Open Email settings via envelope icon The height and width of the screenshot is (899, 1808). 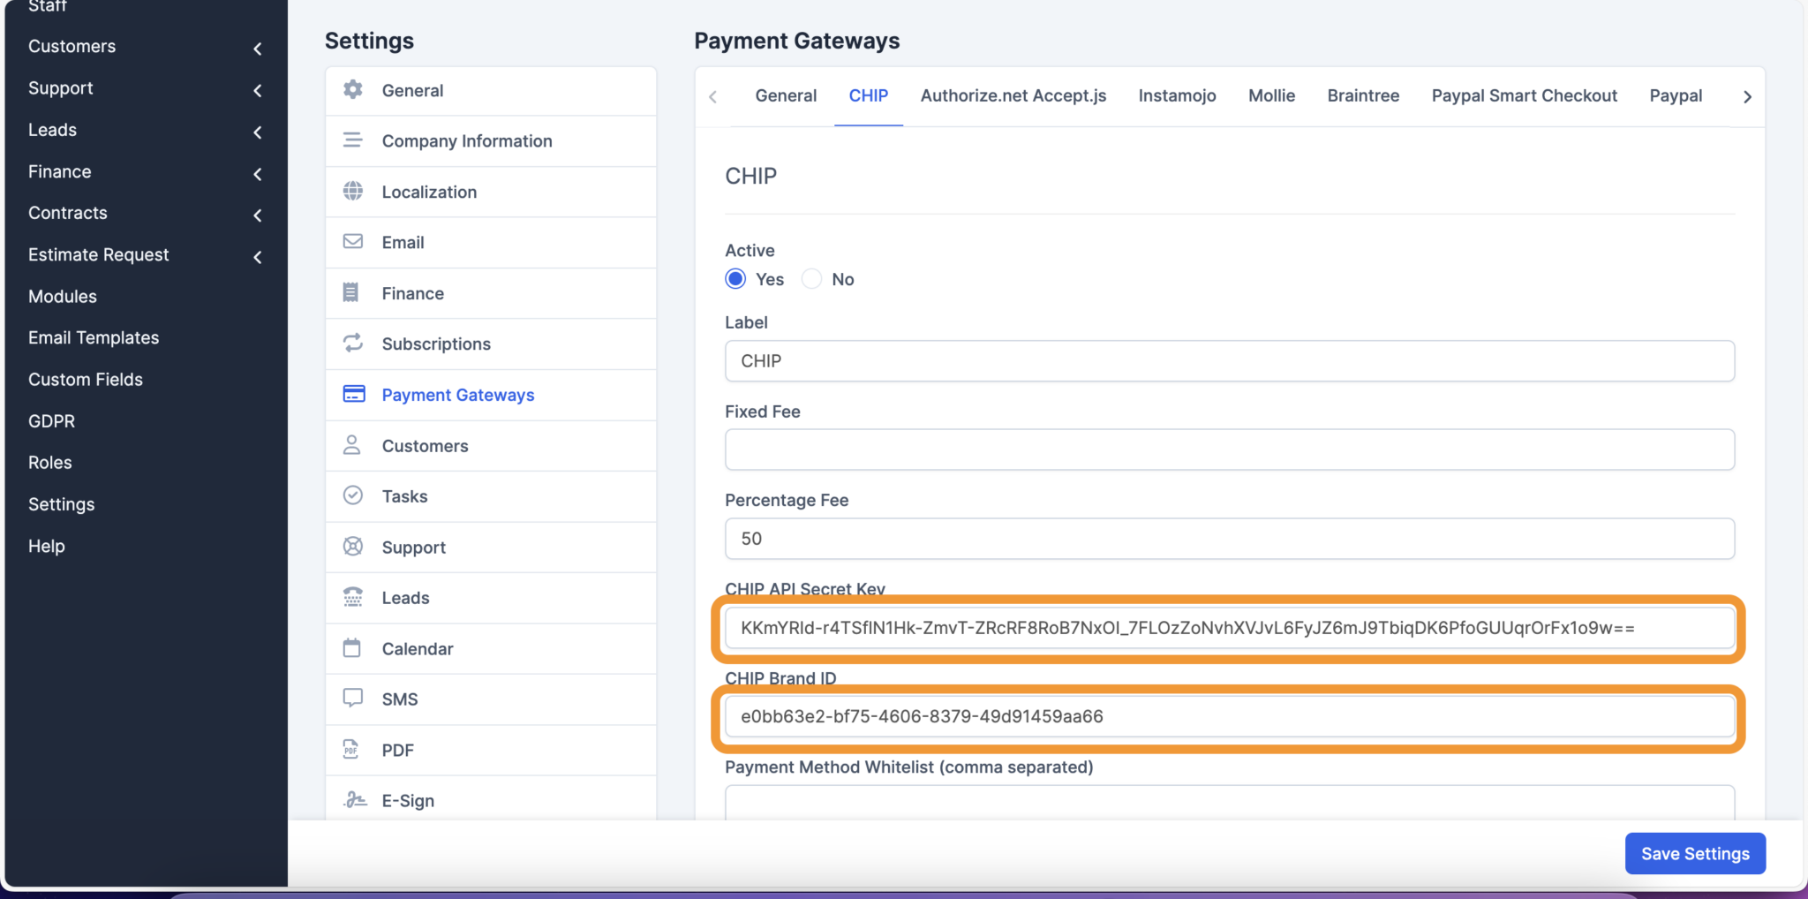click(x=352, y=242)
